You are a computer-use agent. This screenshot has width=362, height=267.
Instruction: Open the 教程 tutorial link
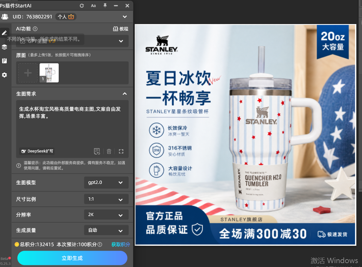pos(121,29)
